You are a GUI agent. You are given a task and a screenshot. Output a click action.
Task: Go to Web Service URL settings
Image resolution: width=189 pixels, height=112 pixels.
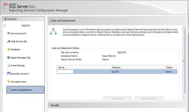click(x=19, y=41)
